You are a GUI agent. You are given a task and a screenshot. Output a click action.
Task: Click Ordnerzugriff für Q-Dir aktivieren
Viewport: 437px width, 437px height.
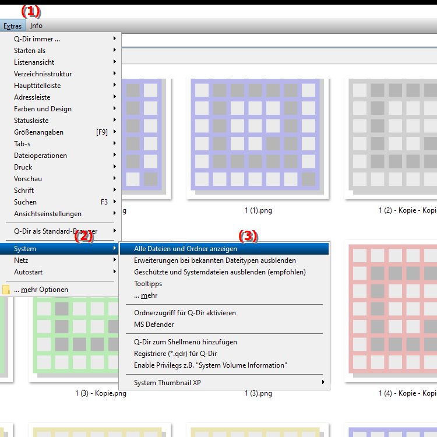click(x=185, y=313)
